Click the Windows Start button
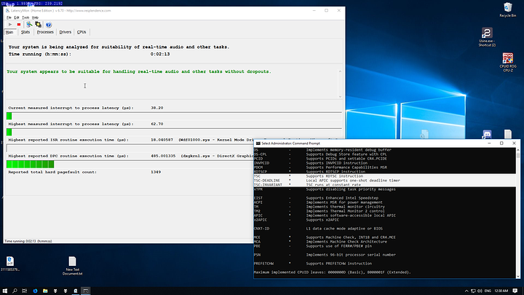The width and height of the screenshot is (524, 295). coord(4,291)
